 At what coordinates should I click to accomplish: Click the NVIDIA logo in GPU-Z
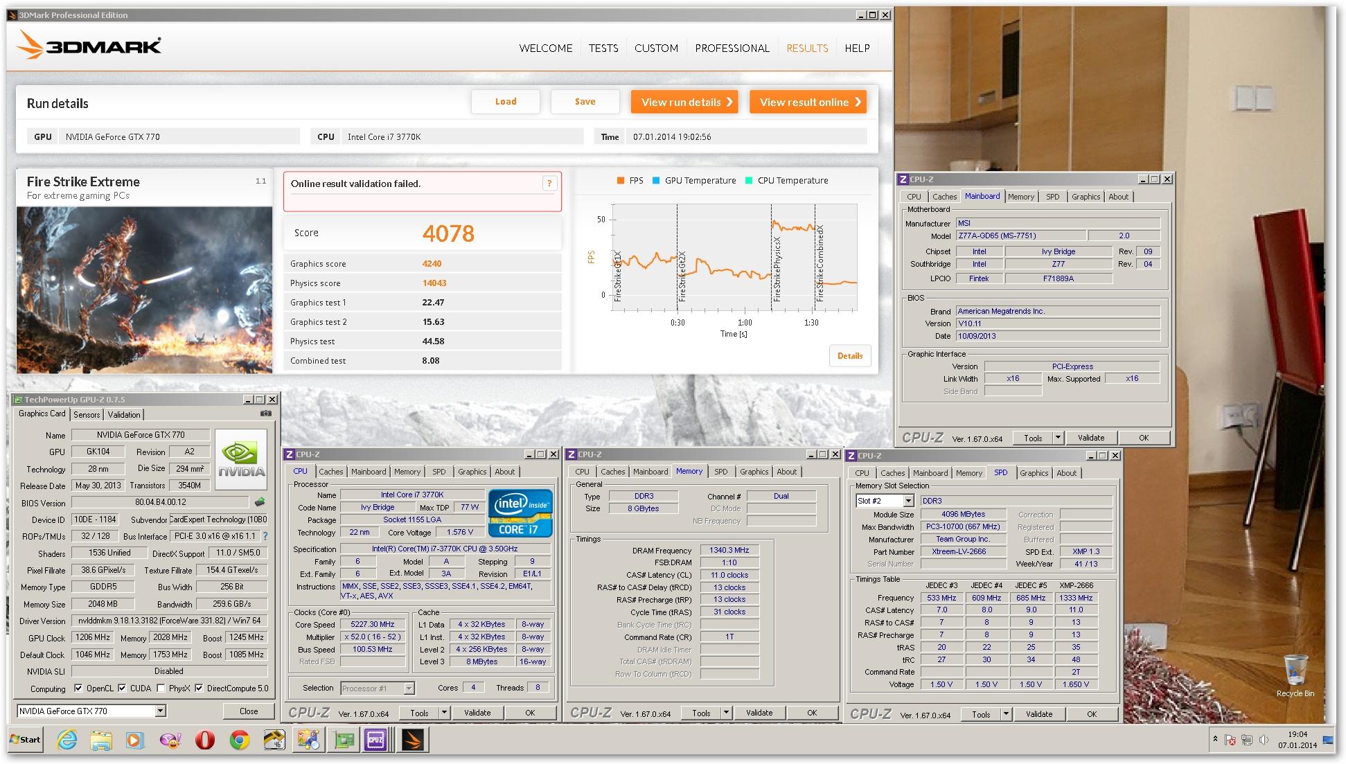(241, 460)
